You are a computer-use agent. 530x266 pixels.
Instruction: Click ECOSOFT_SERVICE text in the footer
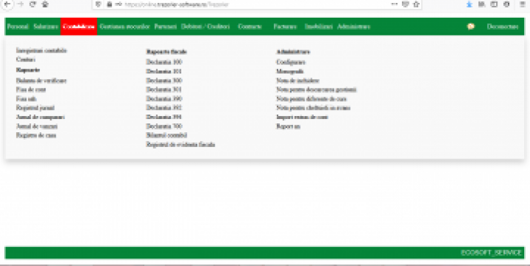coord(491,253)
